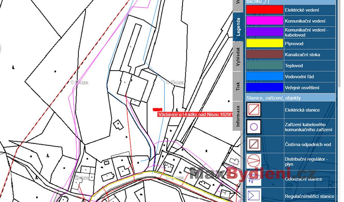Open the Informace side tab
This screenshot has height=202, width=344.
[x=238, y=116]
